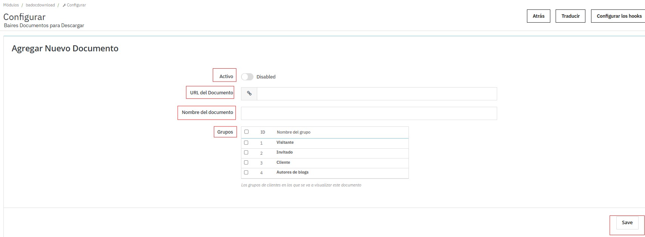The height and width of the screenshot is (237, 645).
Task: Check the select-all groups header checkbox
Action: (246, 132)
